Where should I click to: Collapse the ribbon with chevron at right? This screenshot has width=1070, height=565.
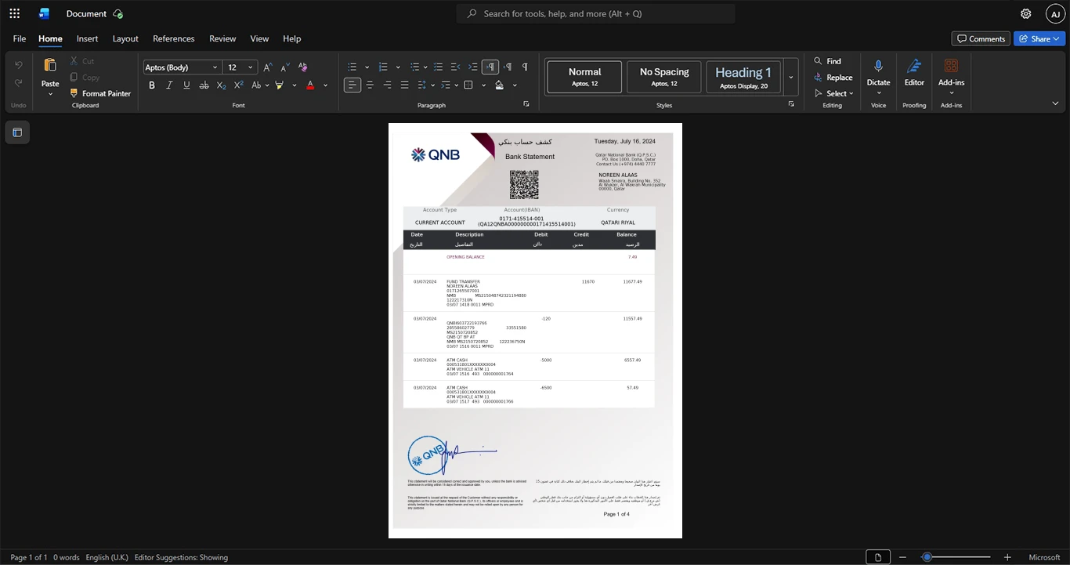pos(1055,103)
